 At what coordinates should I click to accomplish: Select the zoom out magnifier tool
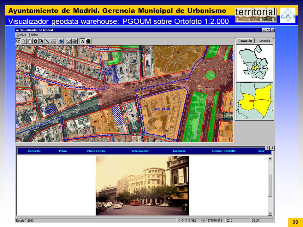click(x=24, y=41)
